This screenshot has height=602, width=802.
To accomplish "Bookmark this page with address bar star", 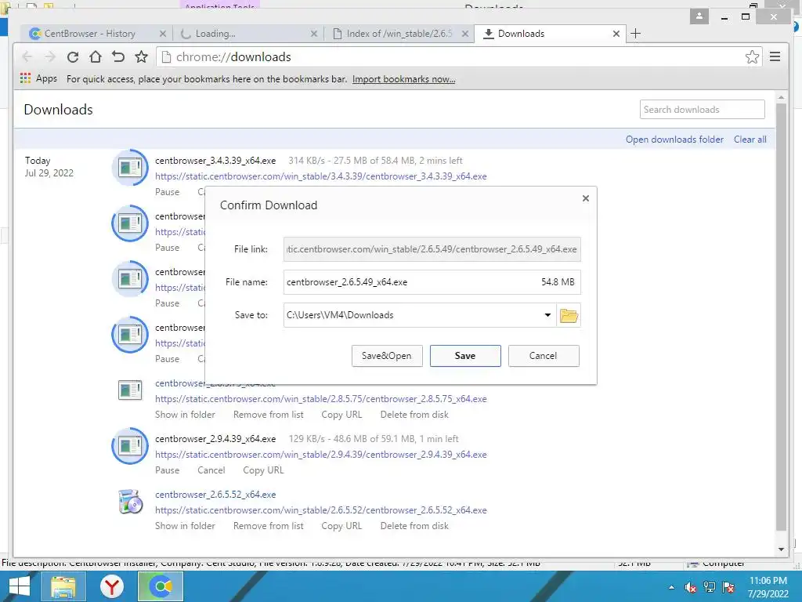I will 751,56.
